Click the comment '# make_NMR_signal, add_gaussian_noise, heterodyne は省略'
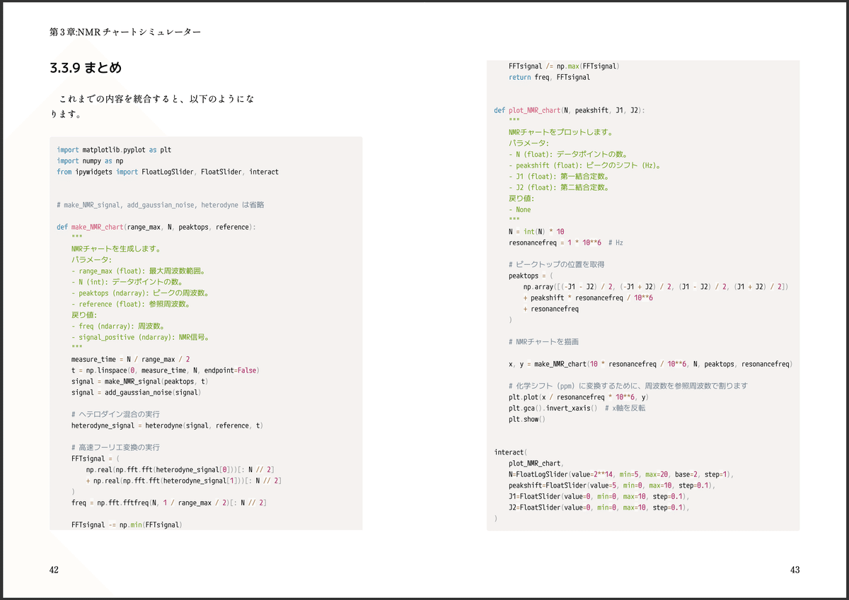The width and height of the screenshot is (849, 600). [161, 205]
